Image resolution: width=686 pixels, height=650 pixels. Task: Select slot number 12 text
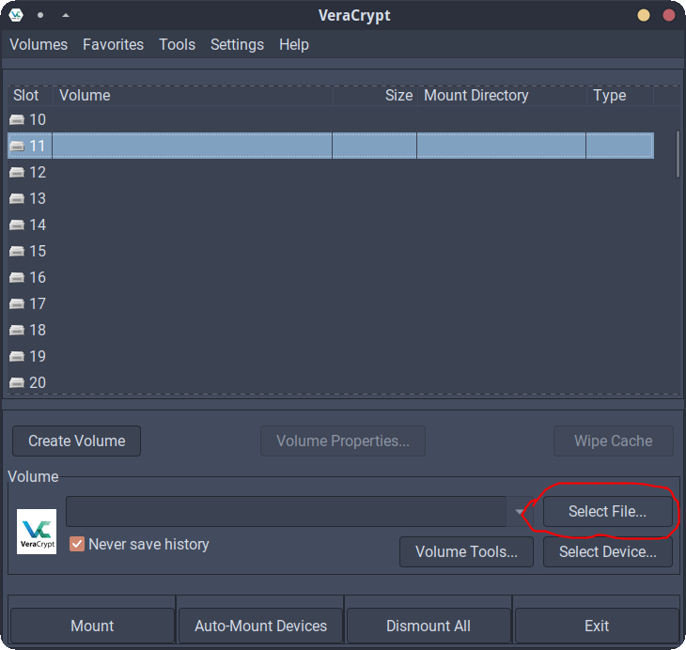point(38,172)
